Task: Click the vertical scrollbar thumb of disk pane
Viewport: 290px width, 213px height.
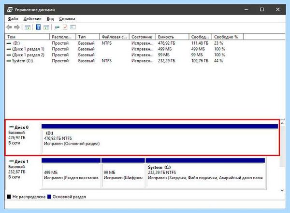Action: point(282,146)
